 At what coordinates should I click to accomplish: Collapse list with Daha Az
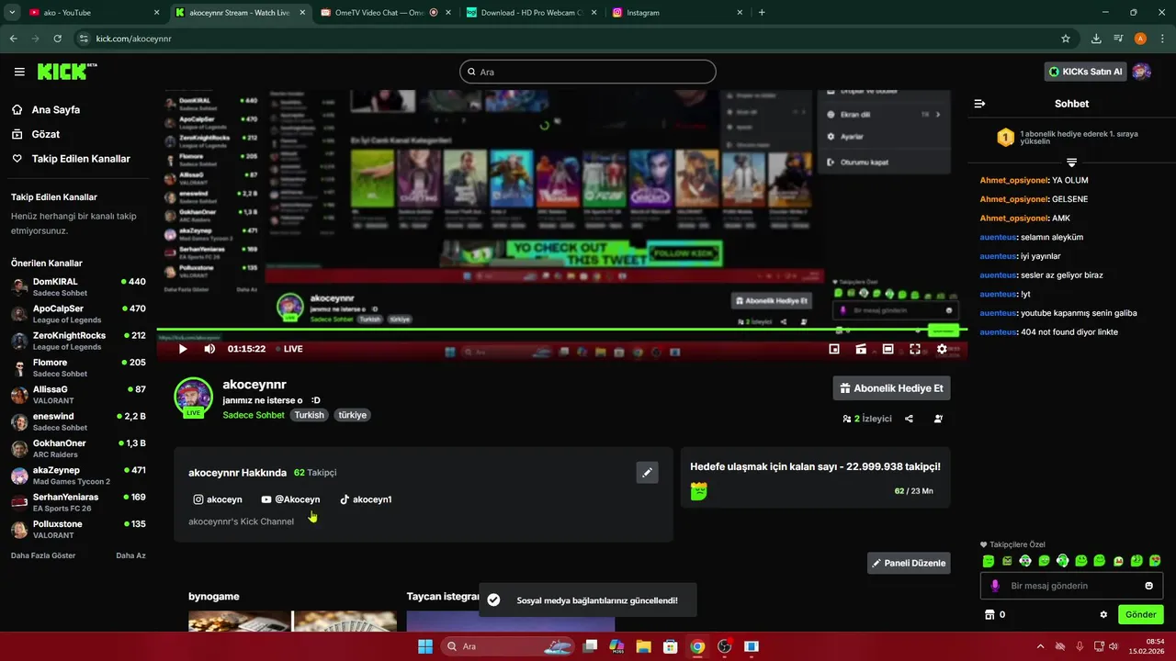click(x=130, y=555)
